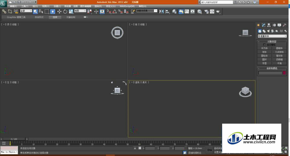The width and height of the screenshot is (290, 156).
Task: Click the 长方体 box primitive button
Action: [x=264, y=48]
